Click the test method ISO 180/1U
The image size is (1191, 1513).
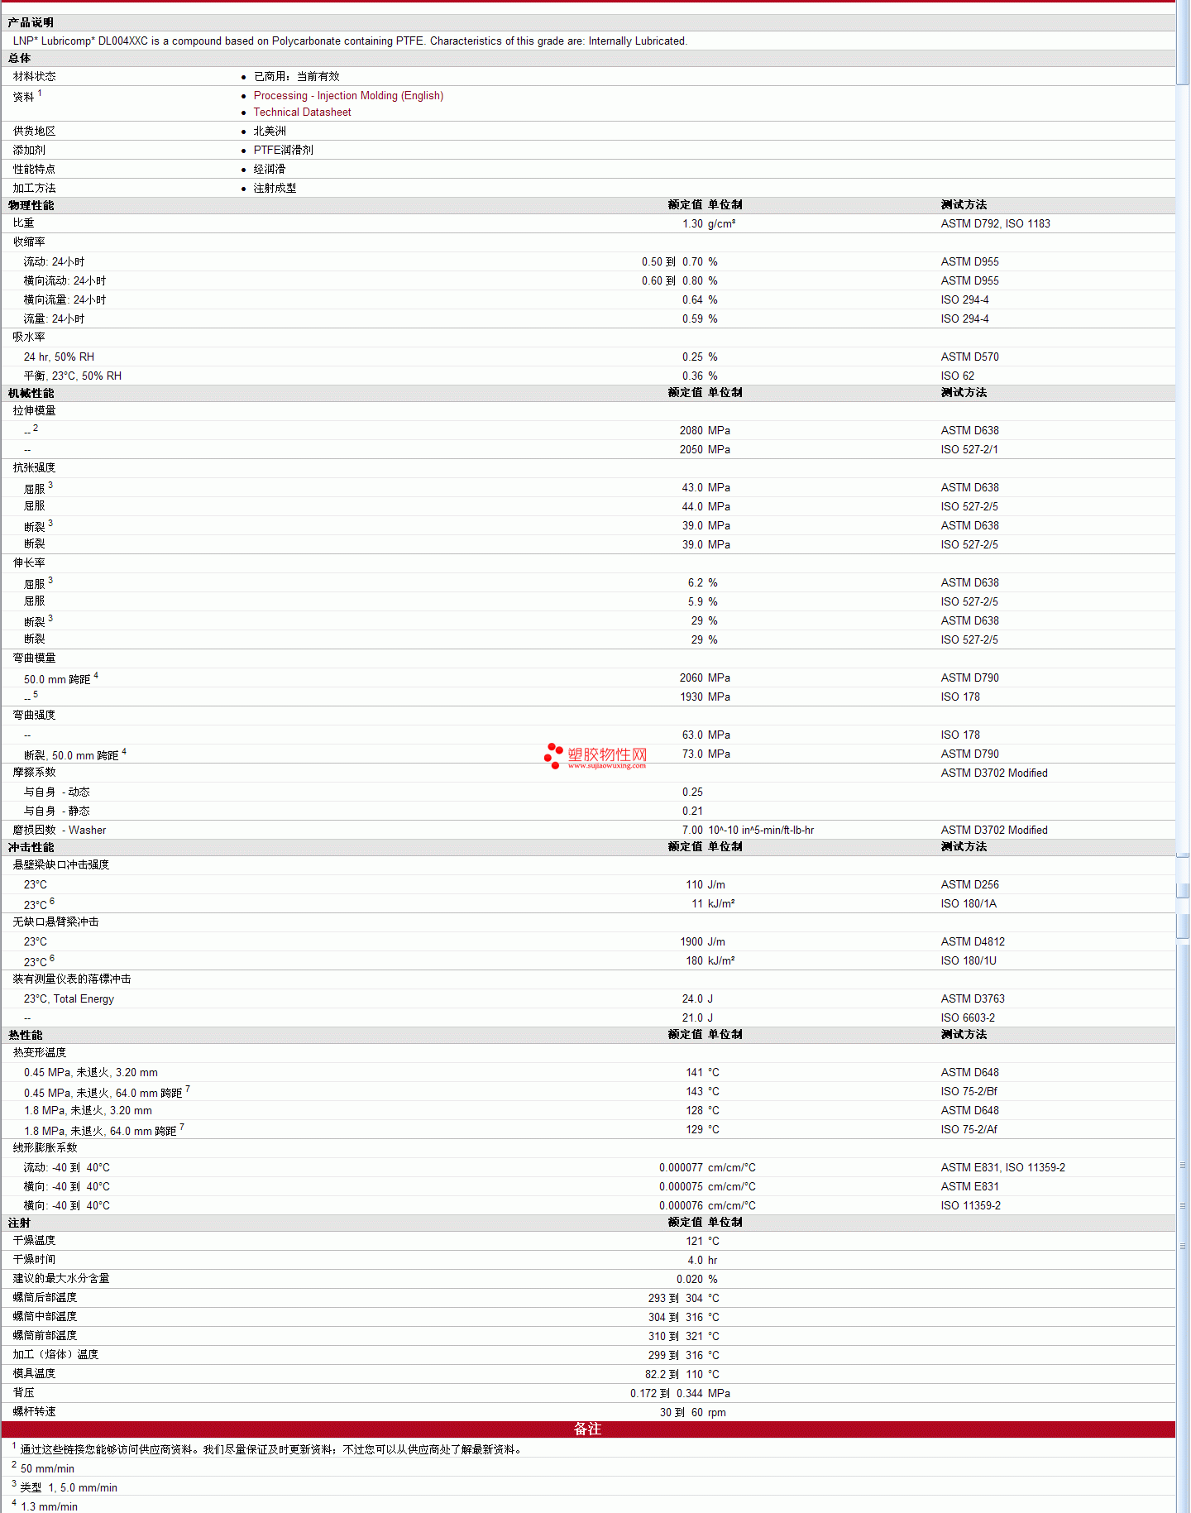click(969, 960)
